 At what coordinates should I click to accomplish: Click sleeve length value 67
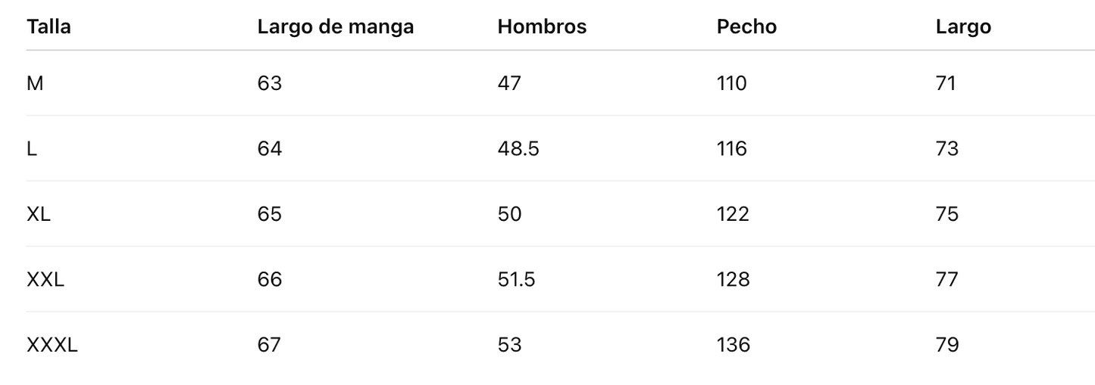pyautogui.click(x=269, y=346)
